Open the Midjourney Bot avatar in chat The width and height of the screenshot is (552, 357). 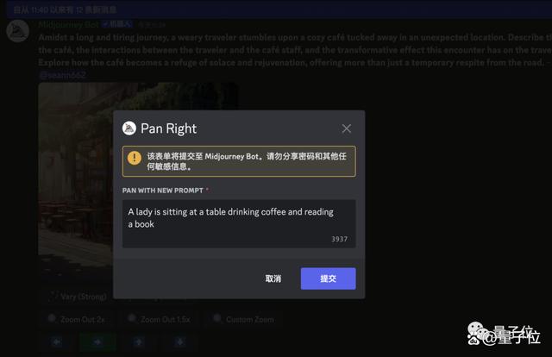pos(17,31)
